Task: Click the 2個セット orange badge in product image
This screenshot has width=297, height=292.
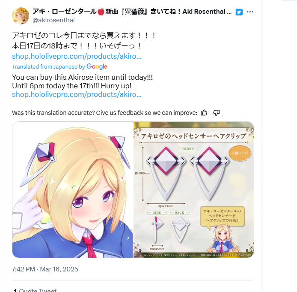Action: point(240,153)
